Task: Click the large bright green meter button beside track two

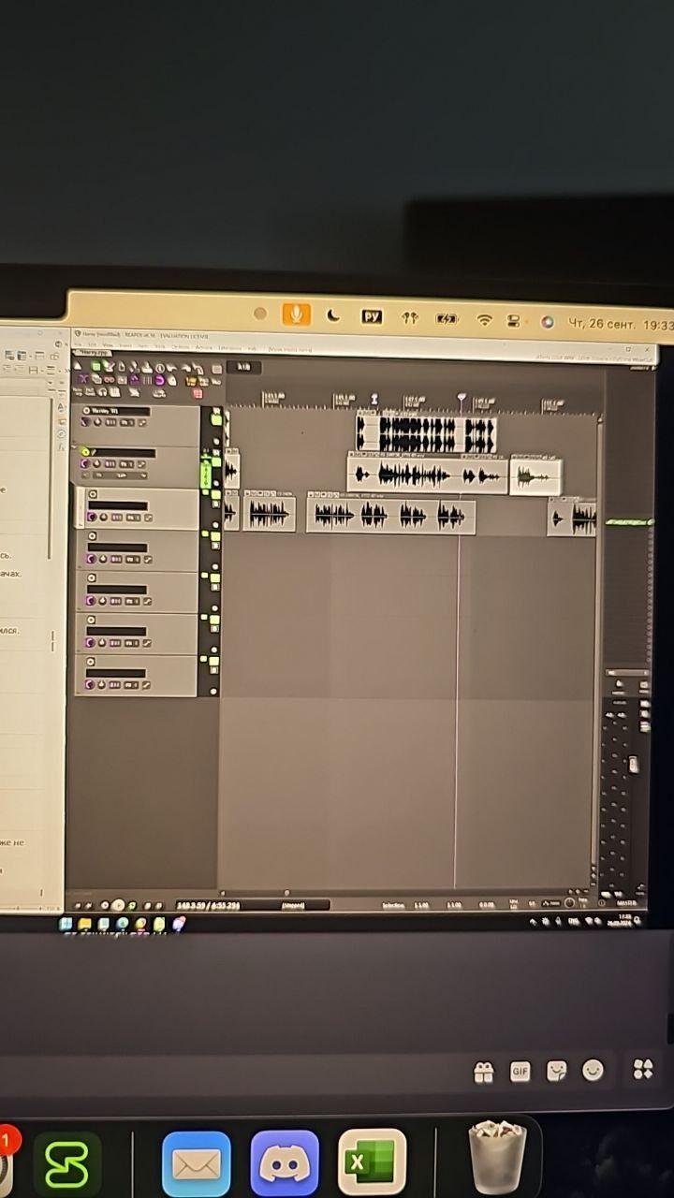Action: point(206,475)
